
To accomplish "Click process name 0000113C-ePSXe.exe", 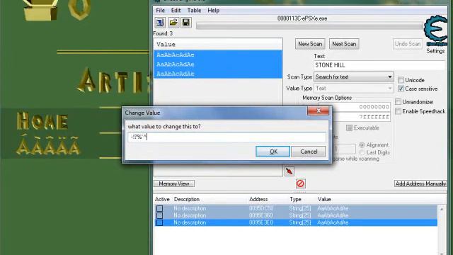I will (302, 18).
